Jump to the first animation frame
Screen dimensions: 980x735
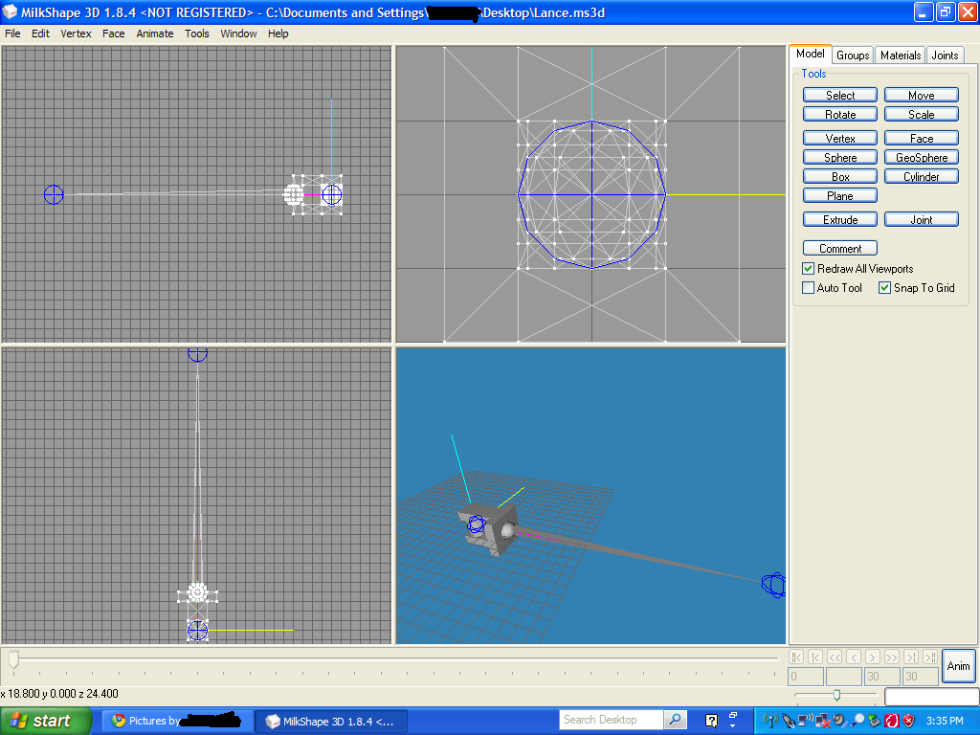(x=796, y=657)
